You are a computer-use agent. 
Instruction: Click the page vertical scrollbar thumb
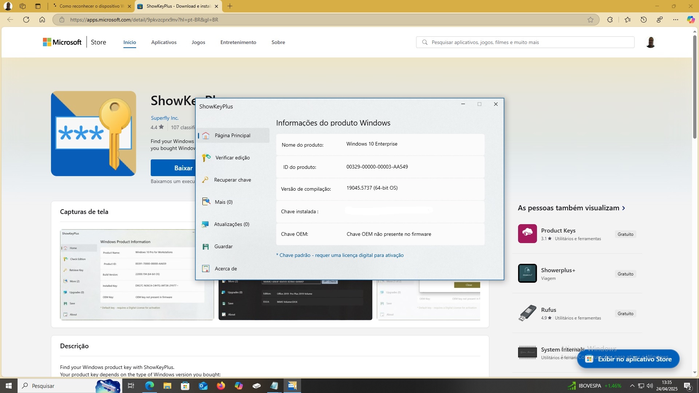pyautogui.click(x=695, y=87)
